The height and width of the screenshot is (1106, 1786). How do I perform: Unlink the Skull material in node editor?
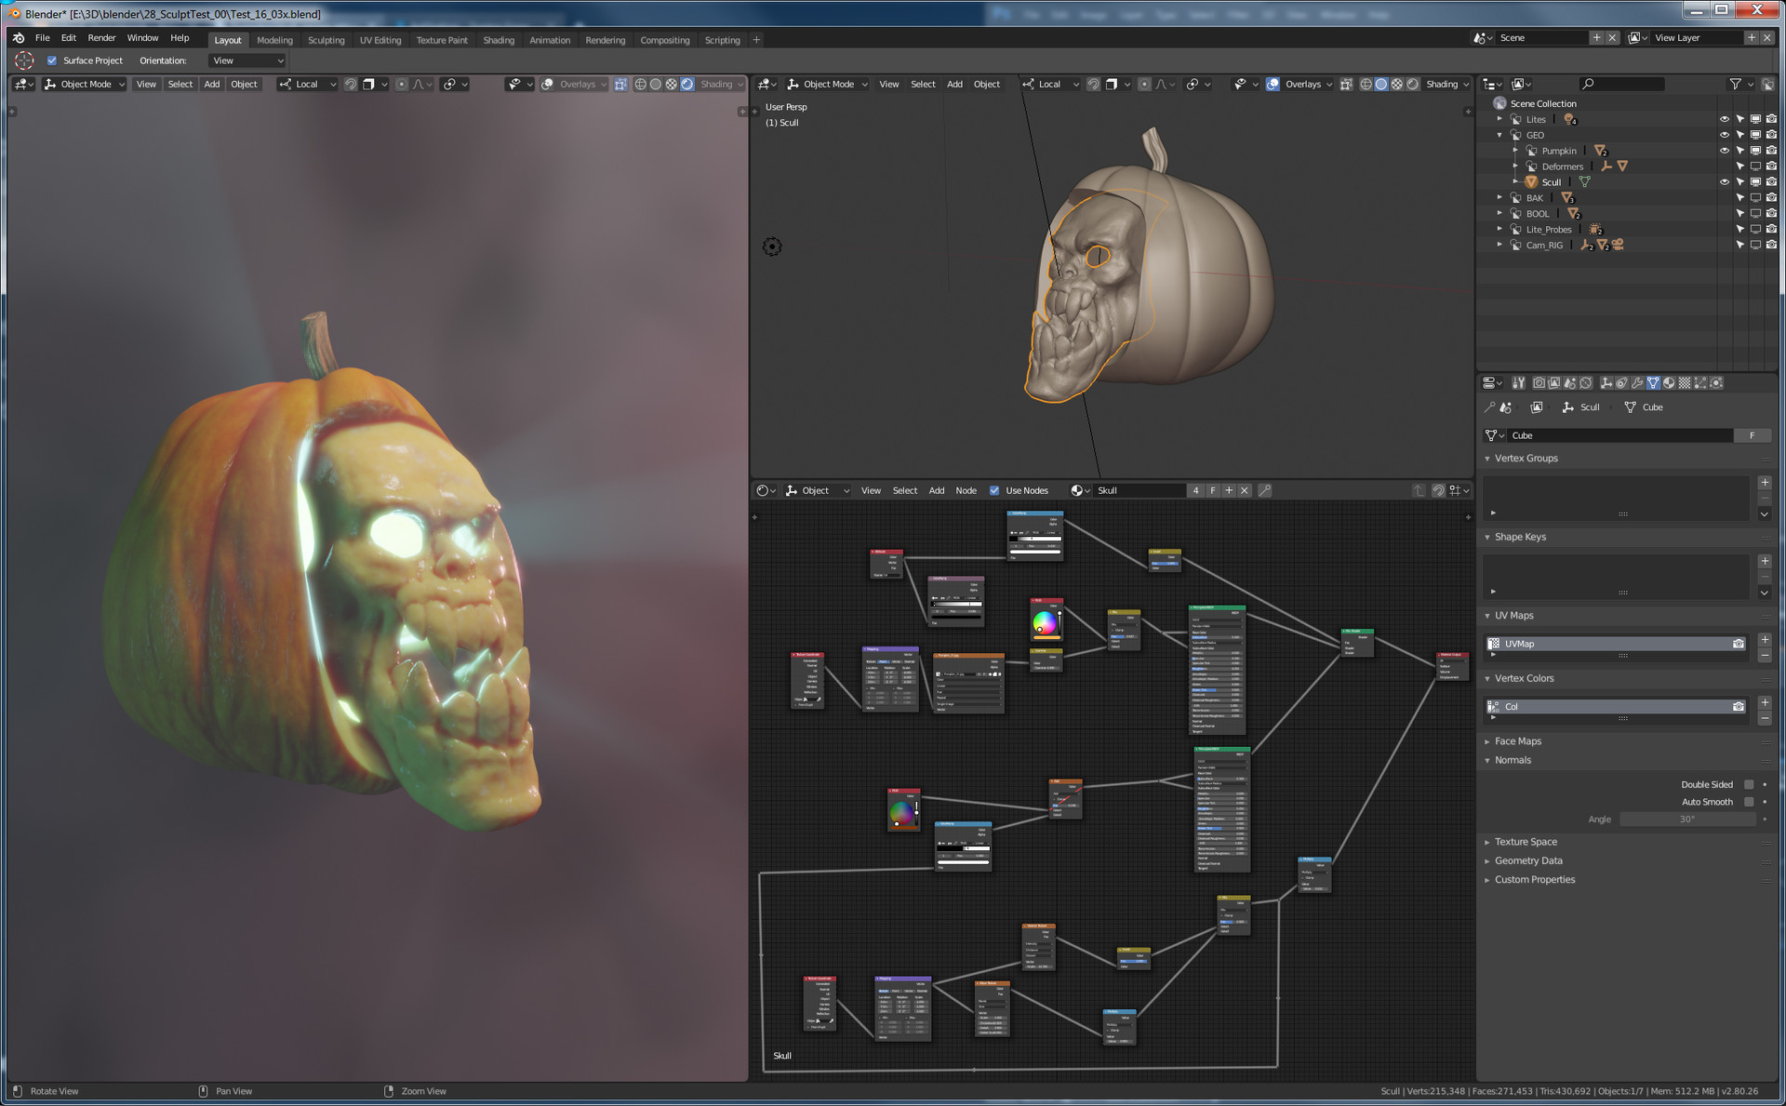click(1245, 490)
